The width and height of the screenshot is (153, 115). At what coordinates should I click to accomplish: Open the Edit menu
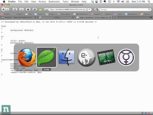[x=26, y=2]
